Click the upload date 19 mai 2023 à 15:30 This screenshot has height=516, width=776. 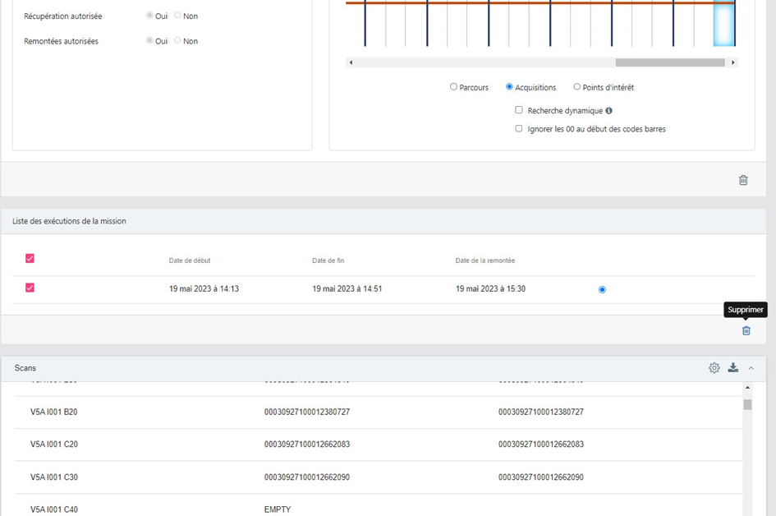pos(490,288)
